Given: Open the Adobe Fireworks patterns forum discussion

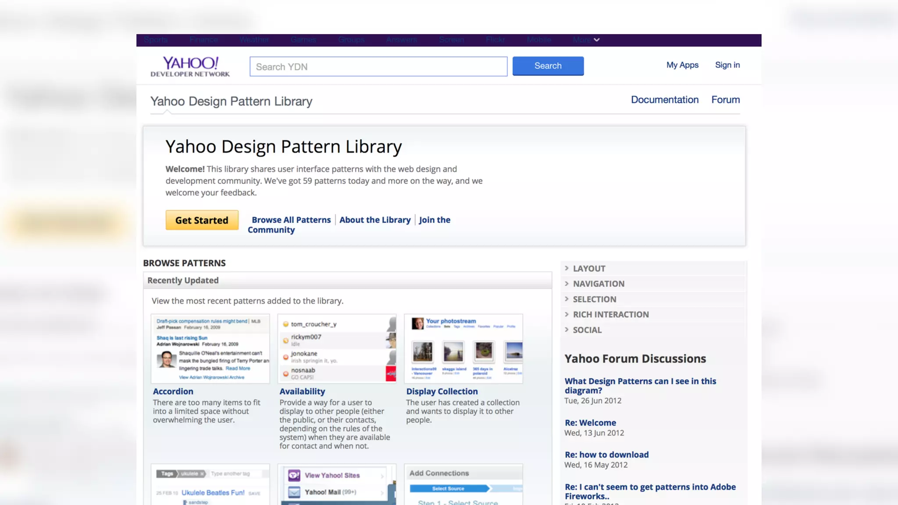Looking at the screenshot, I should click(650, 491).
